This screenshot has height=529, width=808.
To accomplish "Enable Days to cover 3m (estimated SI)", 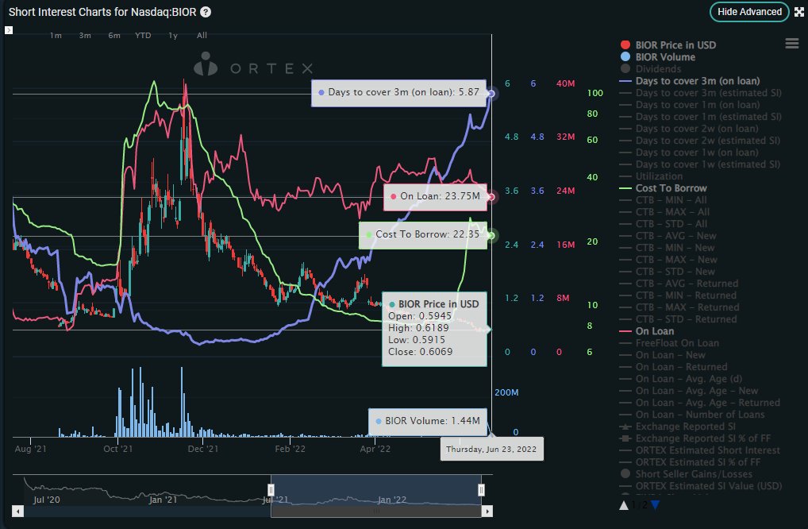I will coord(700,93).
